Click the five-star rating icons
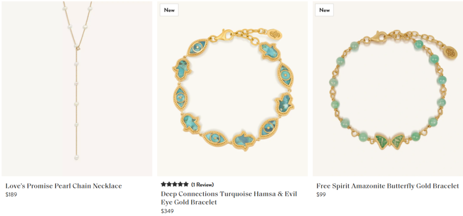This screenshot has width=463, height=216. 174,184
